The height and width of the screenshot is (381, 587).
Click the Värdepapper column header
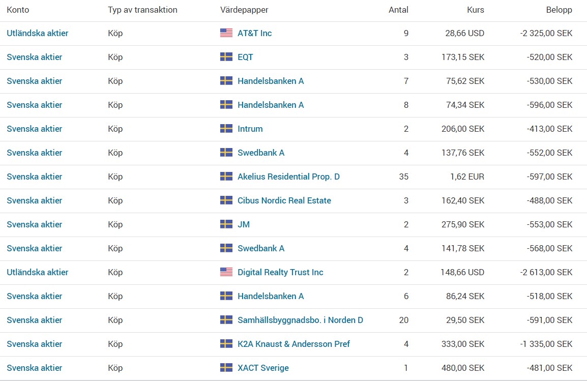[244, 10]
